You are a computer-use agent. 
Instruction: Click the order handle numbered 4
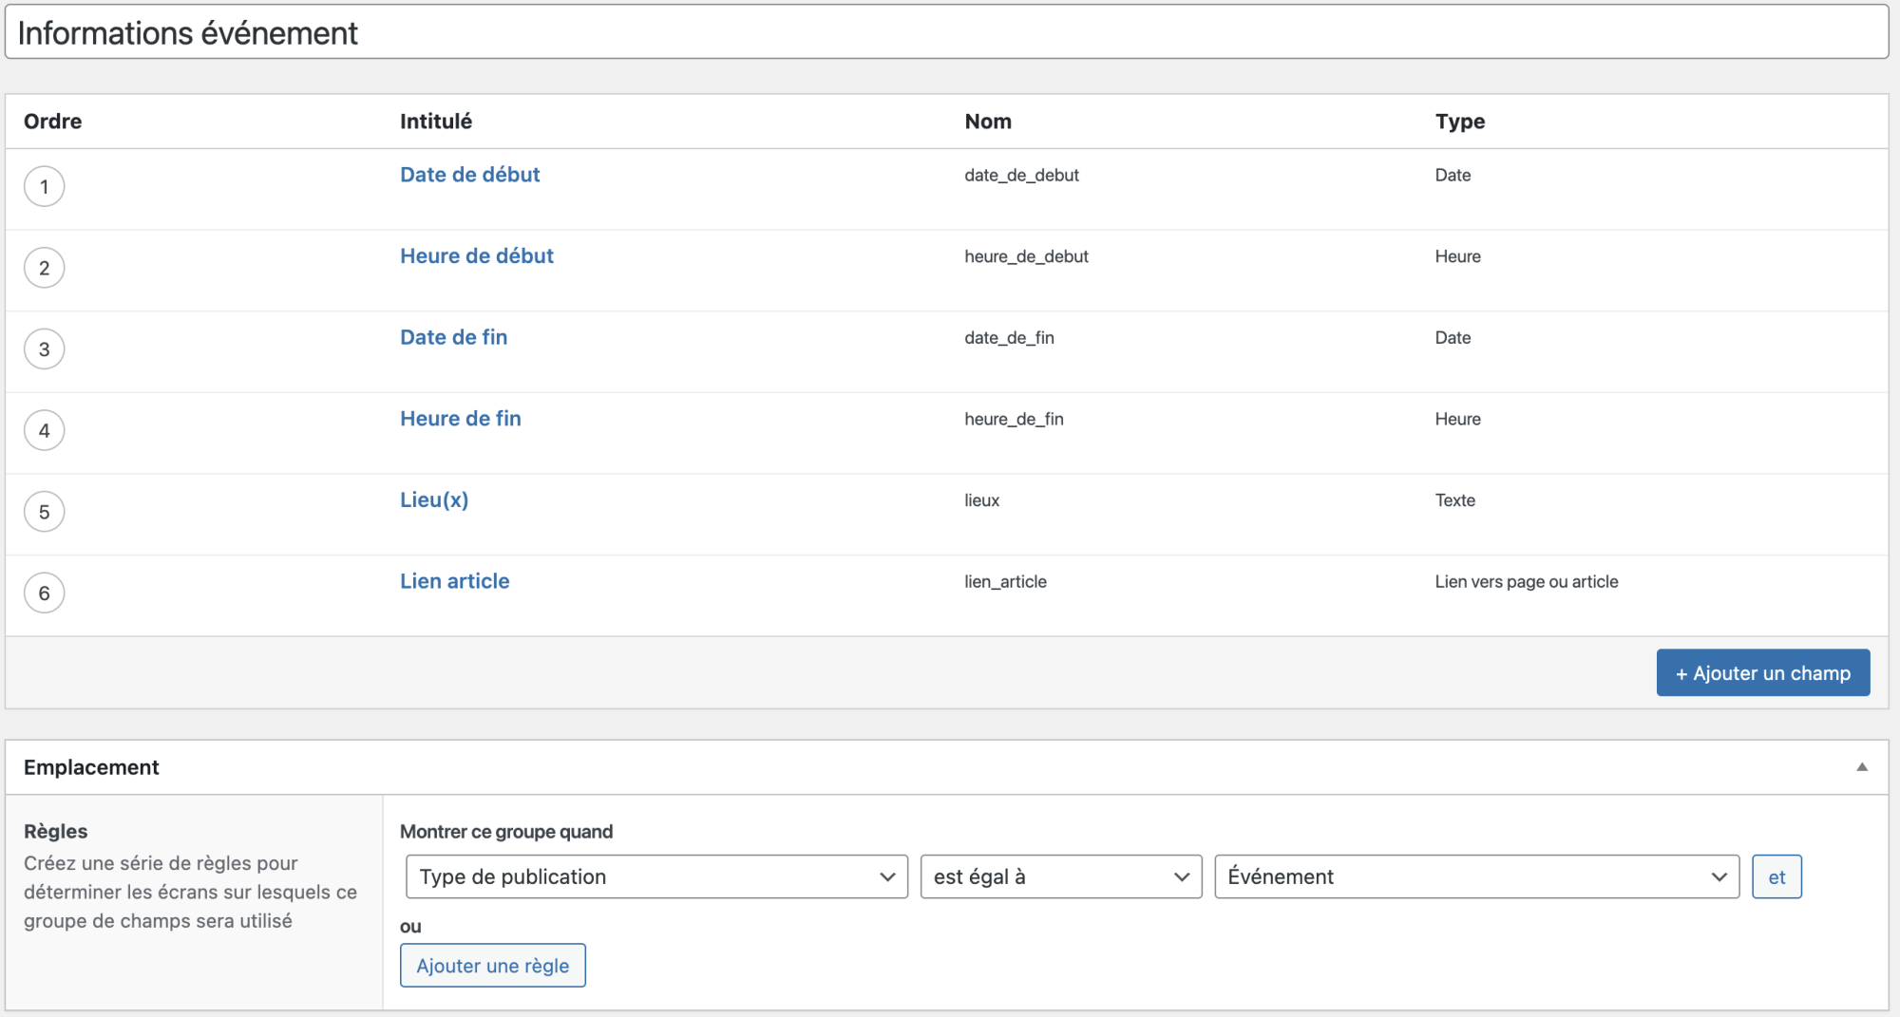click(x=44, y=431)
